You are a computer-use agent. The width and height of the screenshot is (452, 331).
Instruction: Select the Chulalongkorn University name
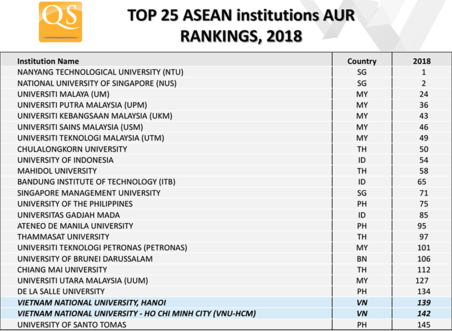(x=72, y=149)
